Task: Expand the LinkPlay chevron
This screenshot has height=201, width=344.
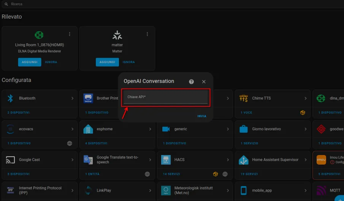Action: 150,190
